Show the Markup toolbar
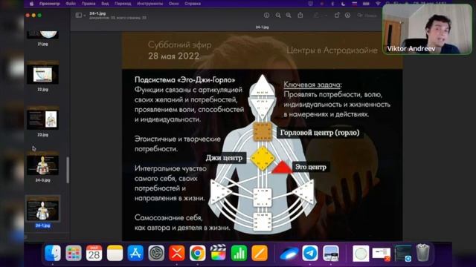Viewport: 476px width, 267px height. tap(347, 15)
